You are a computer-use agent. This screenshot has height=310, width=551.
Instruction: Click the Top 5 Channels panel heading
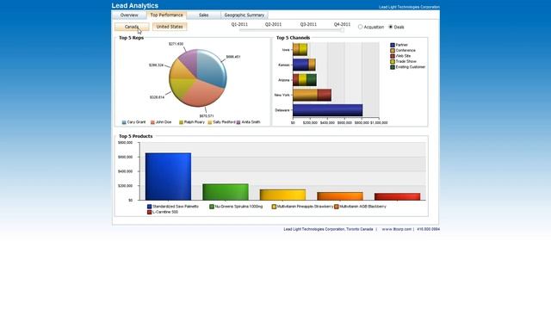point(293,38)
